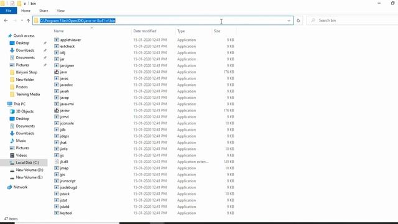Click the jdb file icon
Image resolution: width=398 pixels, height=224 pixels.
point(57,129)
